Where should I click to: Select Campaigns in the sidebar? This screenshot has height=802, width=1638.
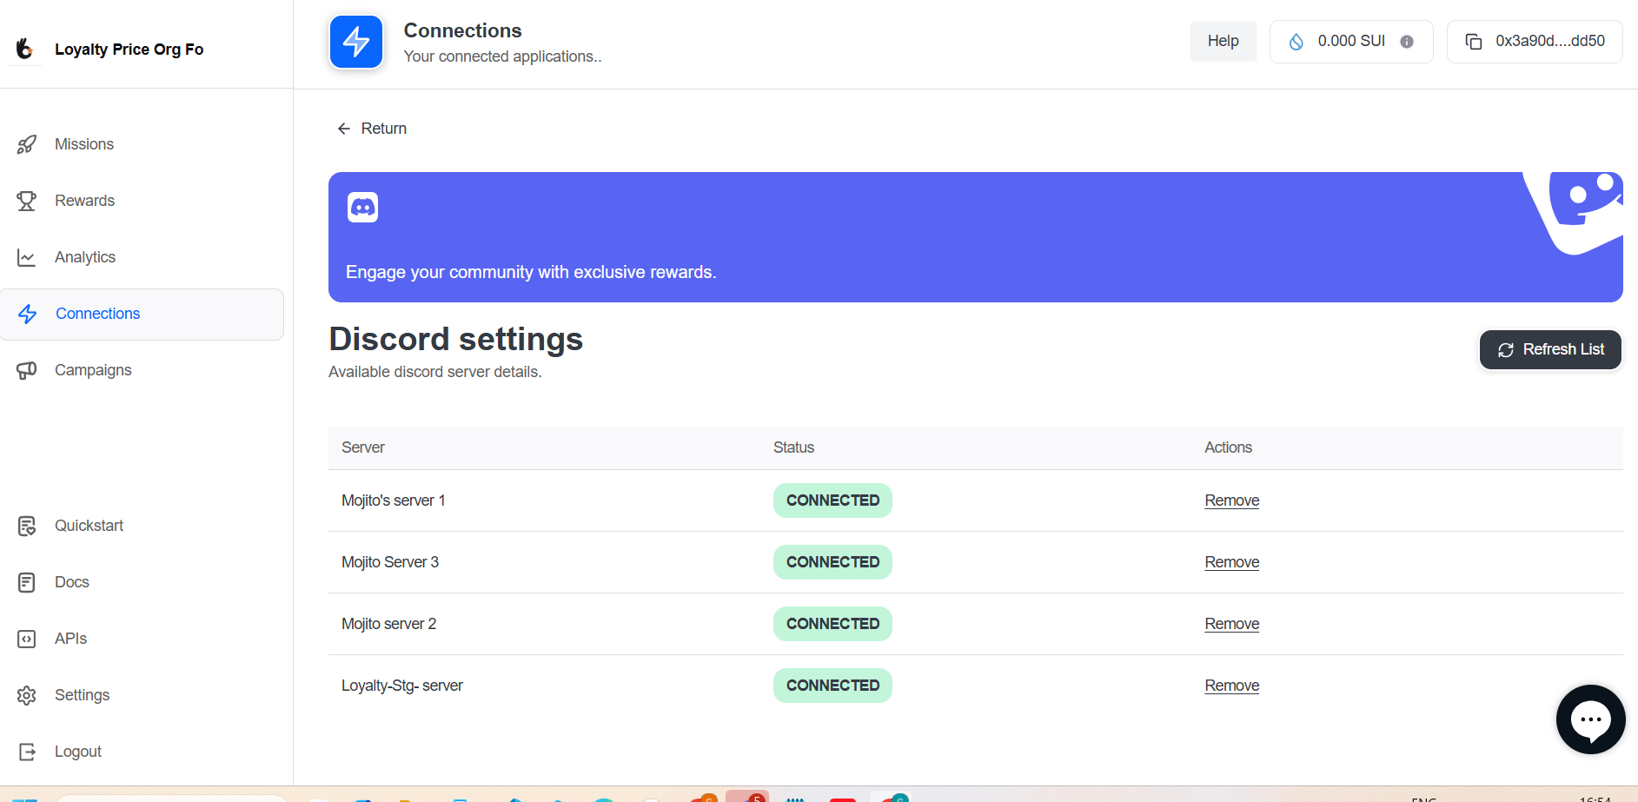tap(93, 370)
